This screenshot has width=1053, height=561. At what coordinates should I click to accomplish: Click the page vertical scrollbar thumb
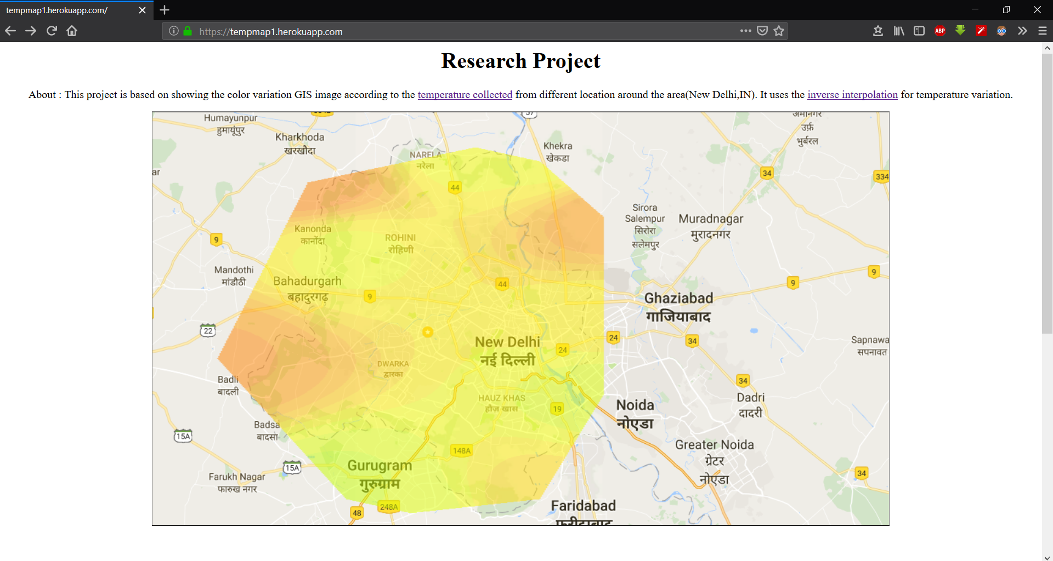(x=1047, y=193)
